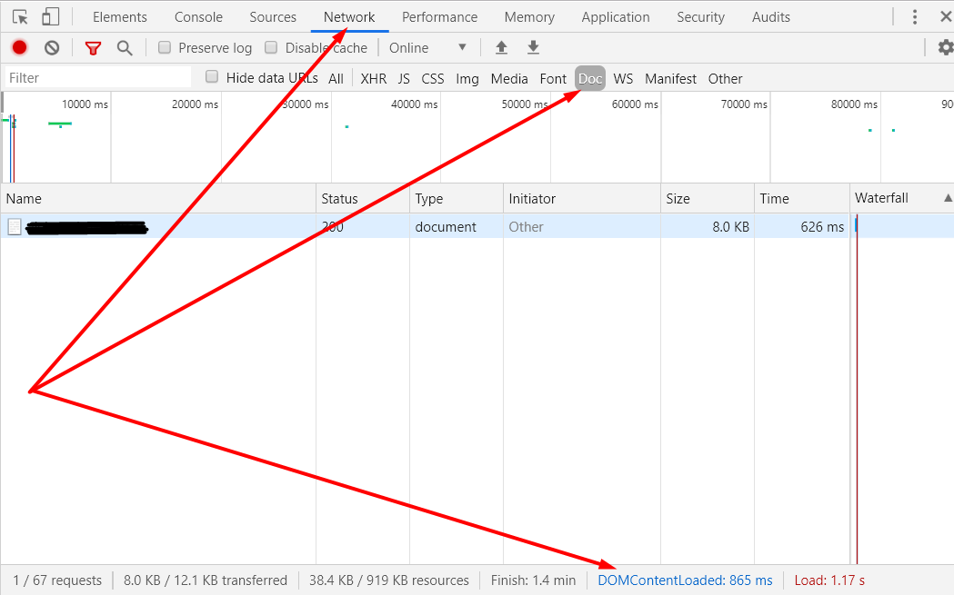This screenshot has height=595, width=954.
Task: Filter requests by WS
Action: click(x=623, y=78)
